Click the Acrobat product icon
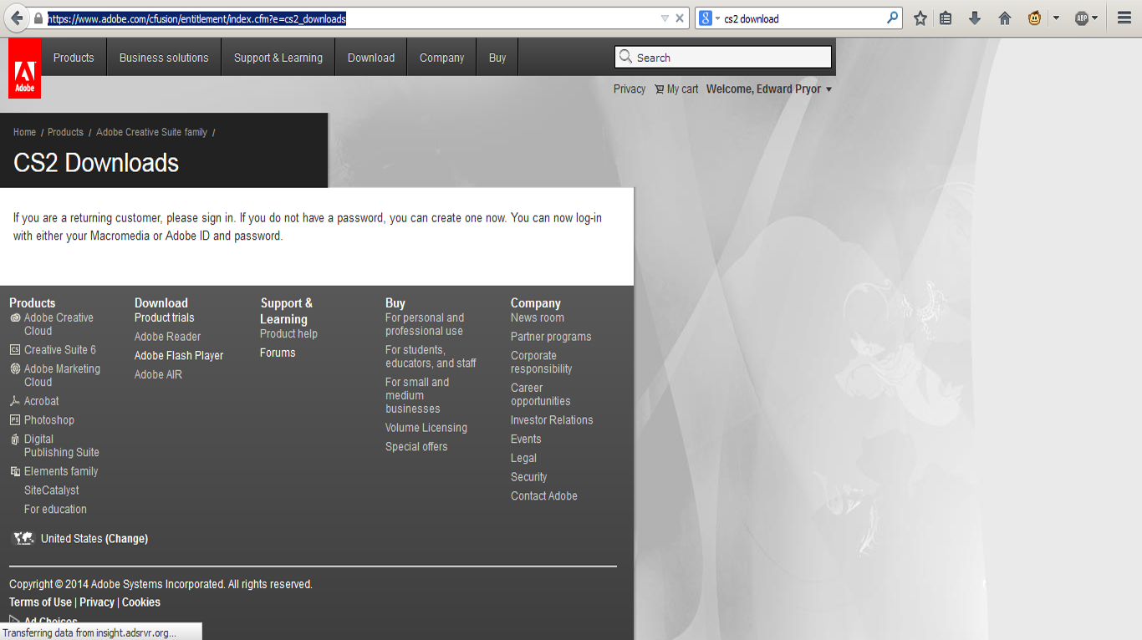1142x640 pixels. (15, 401)
